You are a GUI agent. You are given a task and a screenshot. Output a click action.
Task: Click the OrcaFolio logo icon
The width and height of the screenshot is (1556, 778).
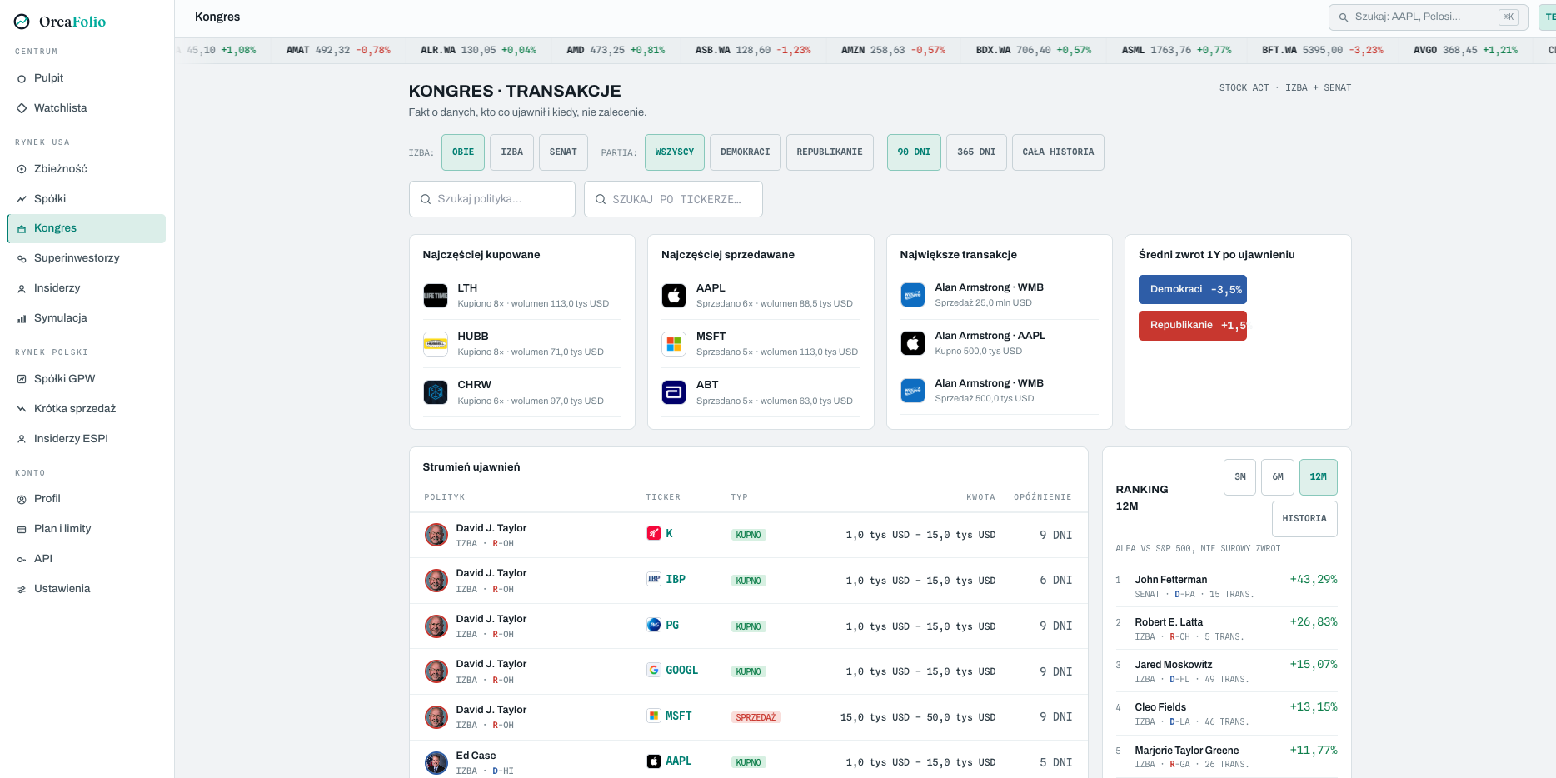click(22, 22)
